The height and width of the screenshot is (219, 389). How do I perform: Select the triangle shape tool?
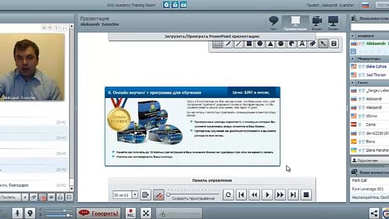point(270,44)
